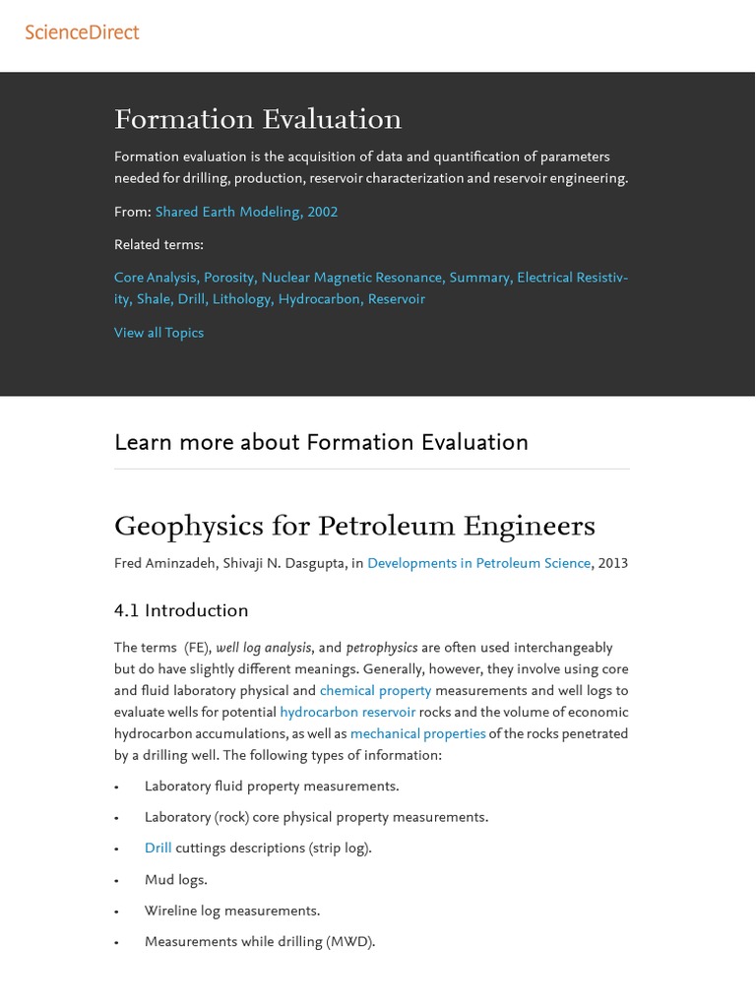756x1008 pixels.
Task: Open the Drill link in bullet list
Action: [157, 849]
